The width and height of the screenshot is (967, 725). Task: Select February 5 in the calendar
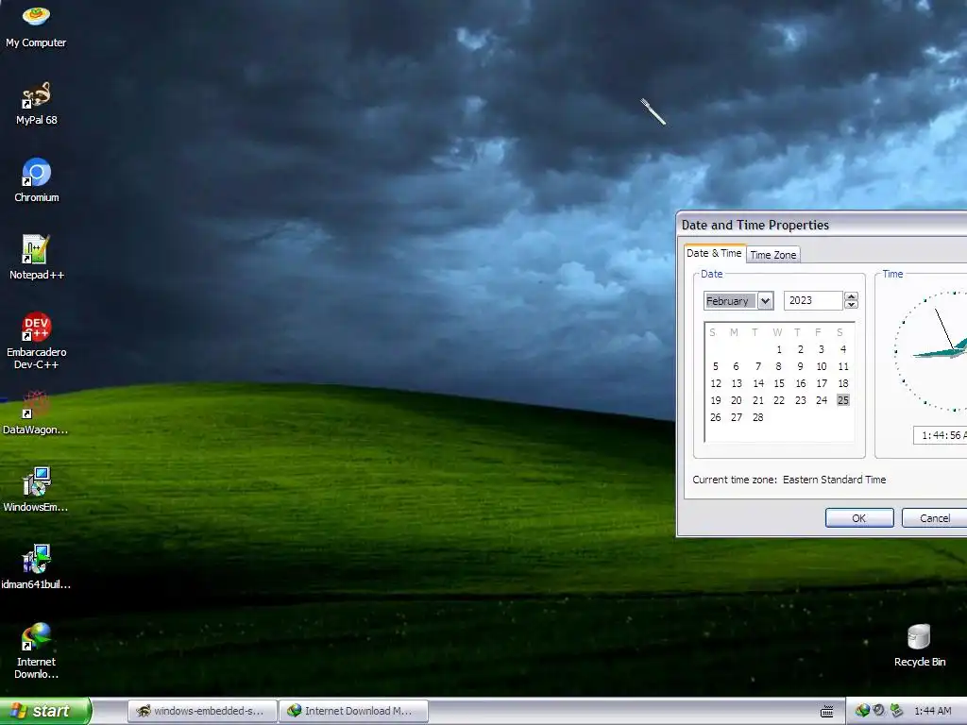(716, 366)
